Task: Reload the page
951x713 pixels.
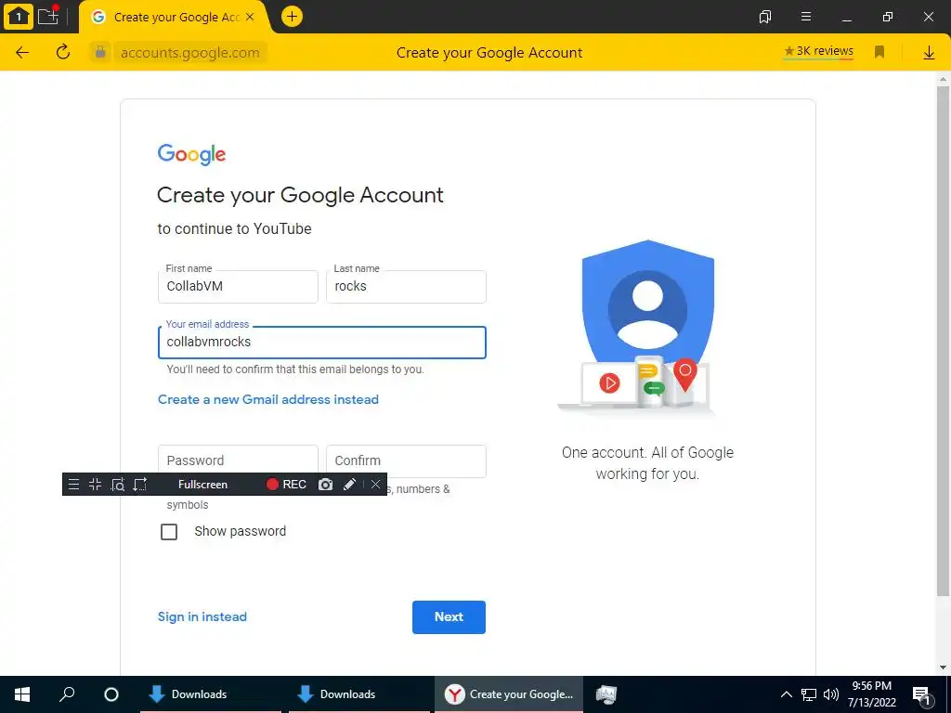Action: 63,52
